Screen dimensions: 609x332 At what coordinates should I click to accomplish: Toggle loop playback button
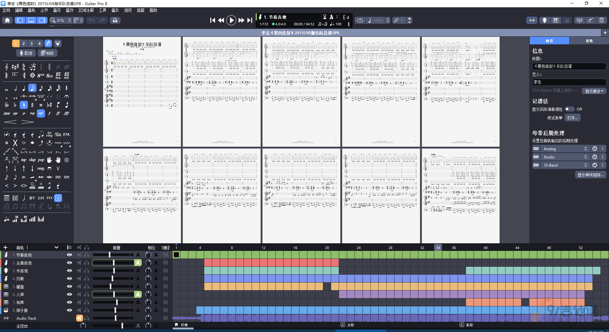(x=360, y=20)
